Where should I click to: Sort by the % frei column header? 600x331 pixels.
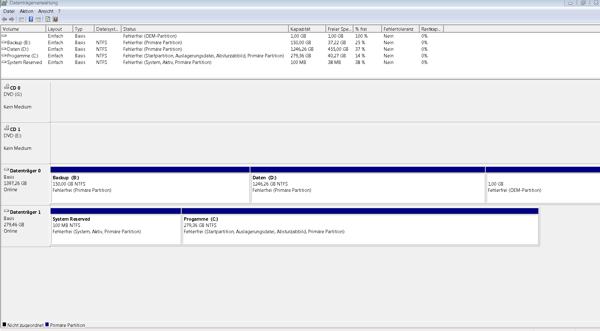367,29
